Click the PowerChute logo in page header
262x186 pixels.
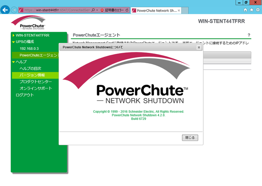pyautogui.click(x=28, y=23)
